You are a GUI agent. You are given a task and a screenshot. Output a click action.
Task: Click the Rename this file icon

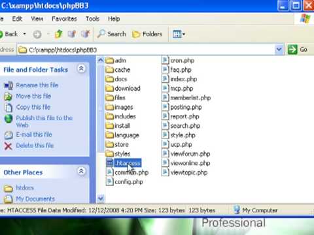coord(9,86)
